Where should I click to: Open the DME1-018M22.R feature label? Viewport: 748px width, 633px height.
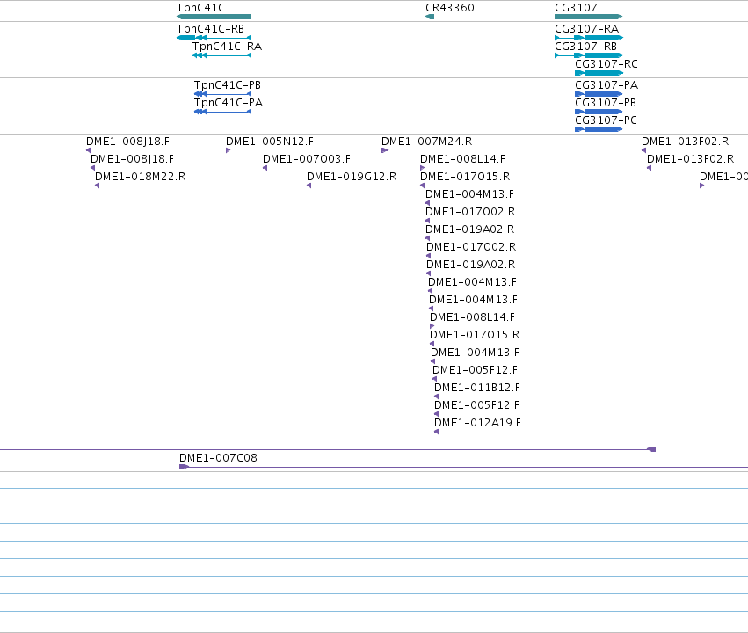[x=141, y=177]
